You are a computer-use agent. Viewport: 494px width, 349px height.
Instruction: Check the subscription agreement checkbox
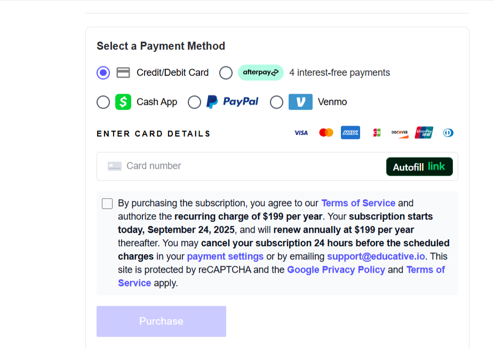(x=107, y=204)
